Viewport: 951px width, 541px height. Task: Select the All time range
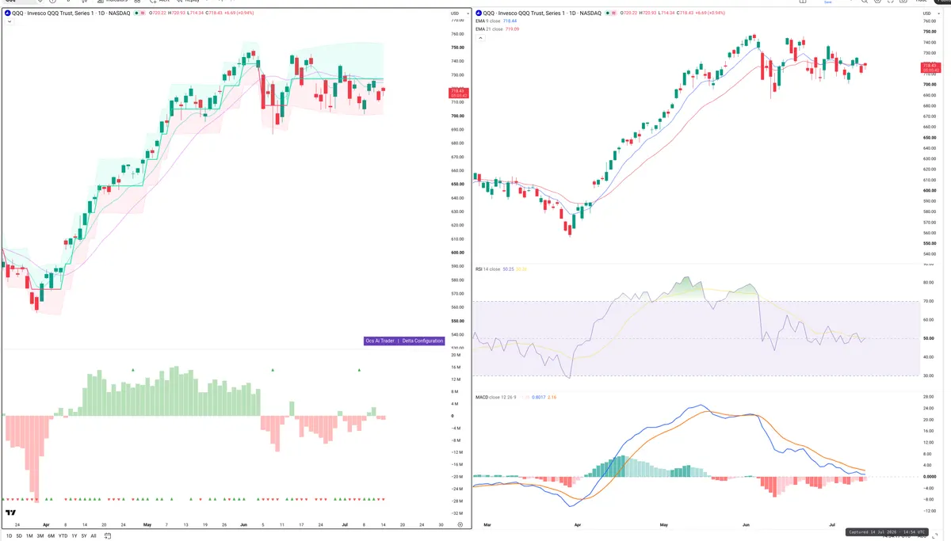(x=94, y=535)
